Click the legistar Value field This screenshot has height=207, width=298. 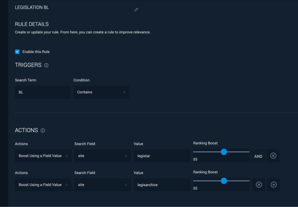point(162,156)
